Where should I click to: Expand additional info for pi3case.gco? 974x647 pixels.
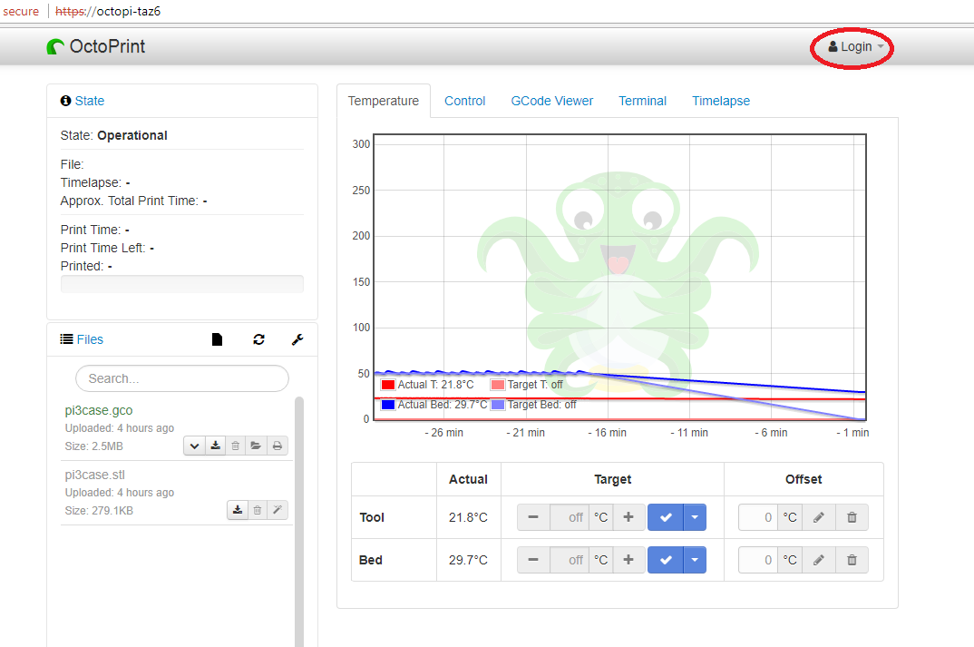194,446
